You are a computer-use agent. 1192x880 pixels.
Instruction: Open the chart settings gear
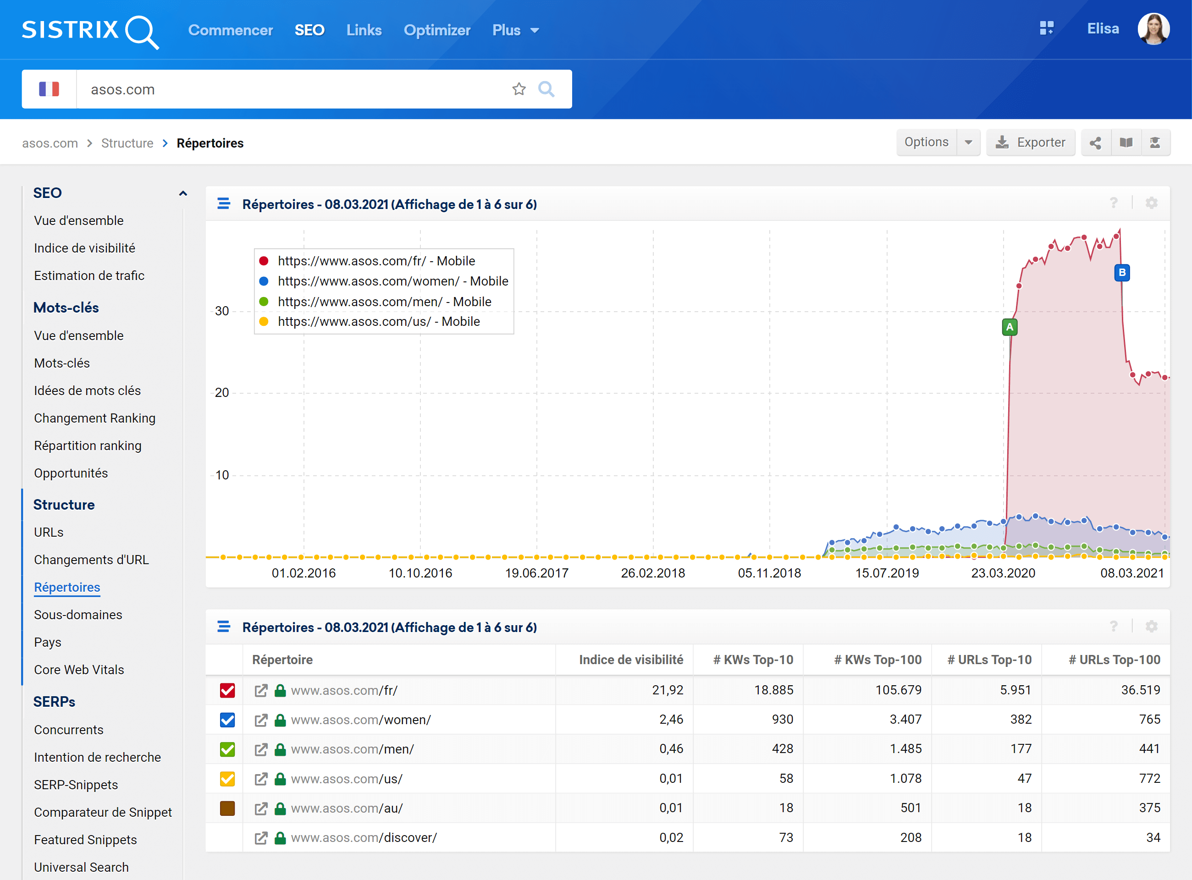coord(1151,203)
